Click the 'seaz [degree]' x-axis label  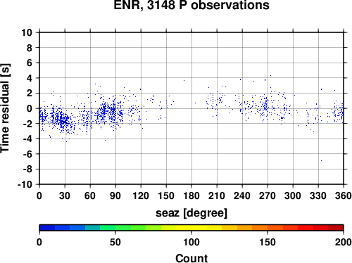click(x=191, y=213)
